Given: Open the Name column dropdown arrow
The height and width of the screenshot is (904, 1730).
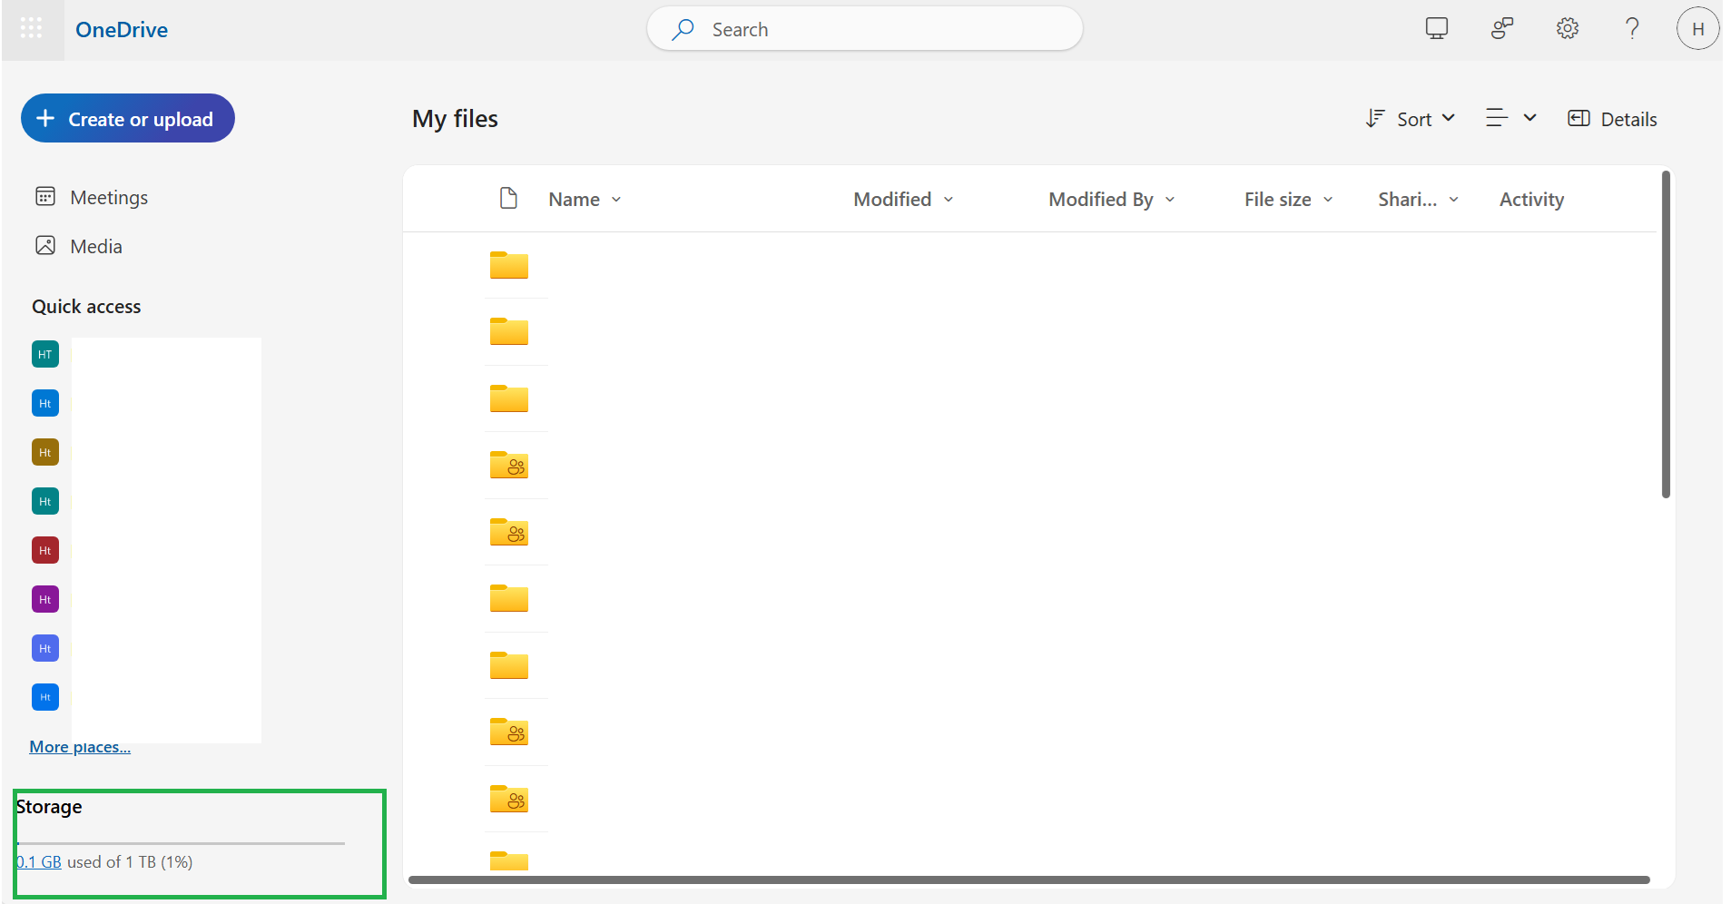Looking at the screenshot, I should (x=616, y=200).
